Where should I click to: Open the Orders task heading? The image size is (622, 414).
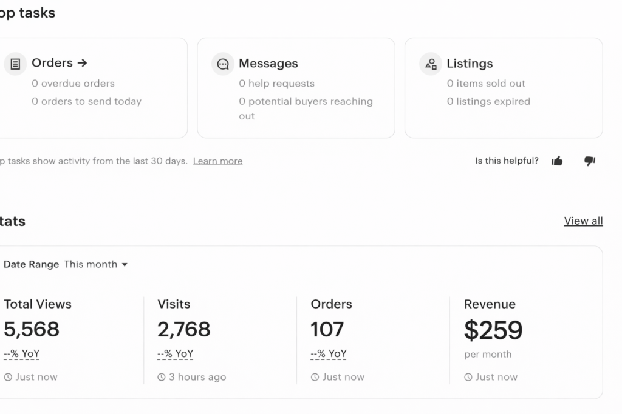pos(59,63)
